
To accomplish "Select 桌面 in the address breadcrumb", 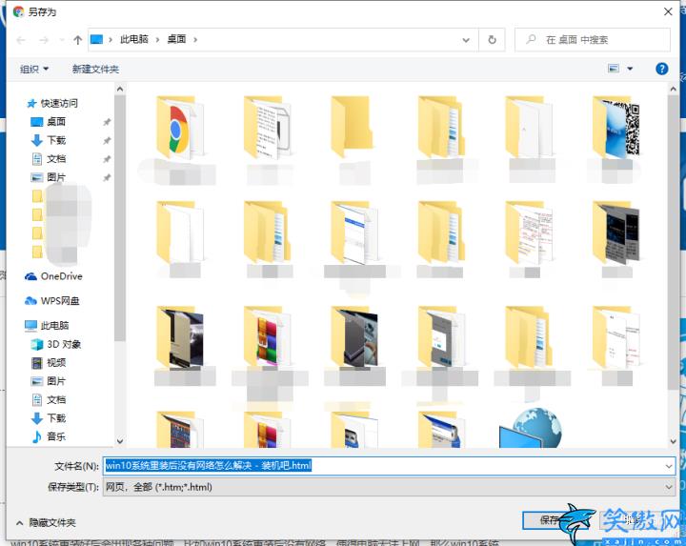I will (x=176, y=39).
